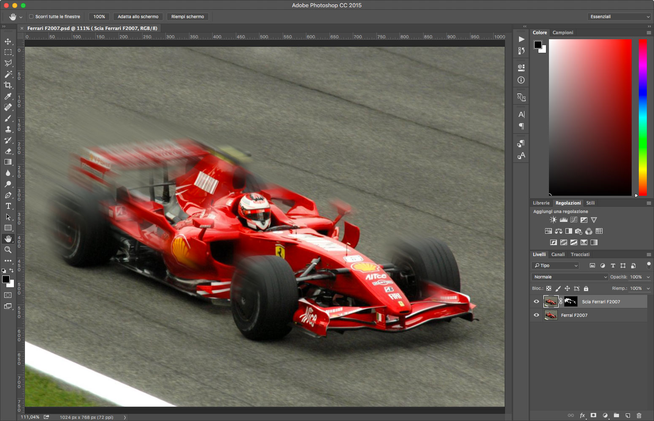Viewport: 654px width, 421px height.
Task: Add a Levels adjustment
Action: (563, 220)
